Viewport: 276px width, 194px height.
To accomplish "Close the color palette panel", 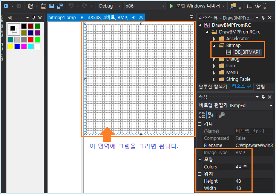I will pos(40,18).
